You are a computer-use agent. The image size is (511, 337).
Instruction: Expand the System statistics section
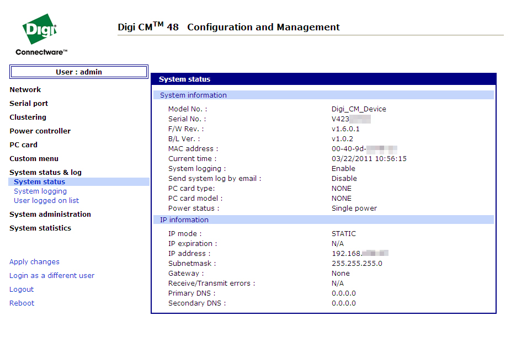pos(40,228)
